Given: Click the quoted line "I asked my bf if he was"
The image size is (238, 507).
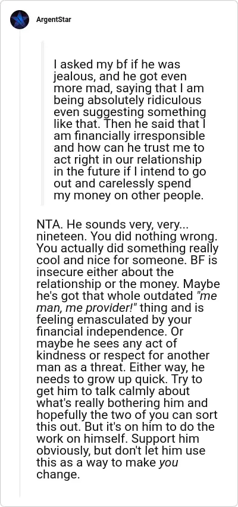Looking at the screenshot, I should 117,65.
